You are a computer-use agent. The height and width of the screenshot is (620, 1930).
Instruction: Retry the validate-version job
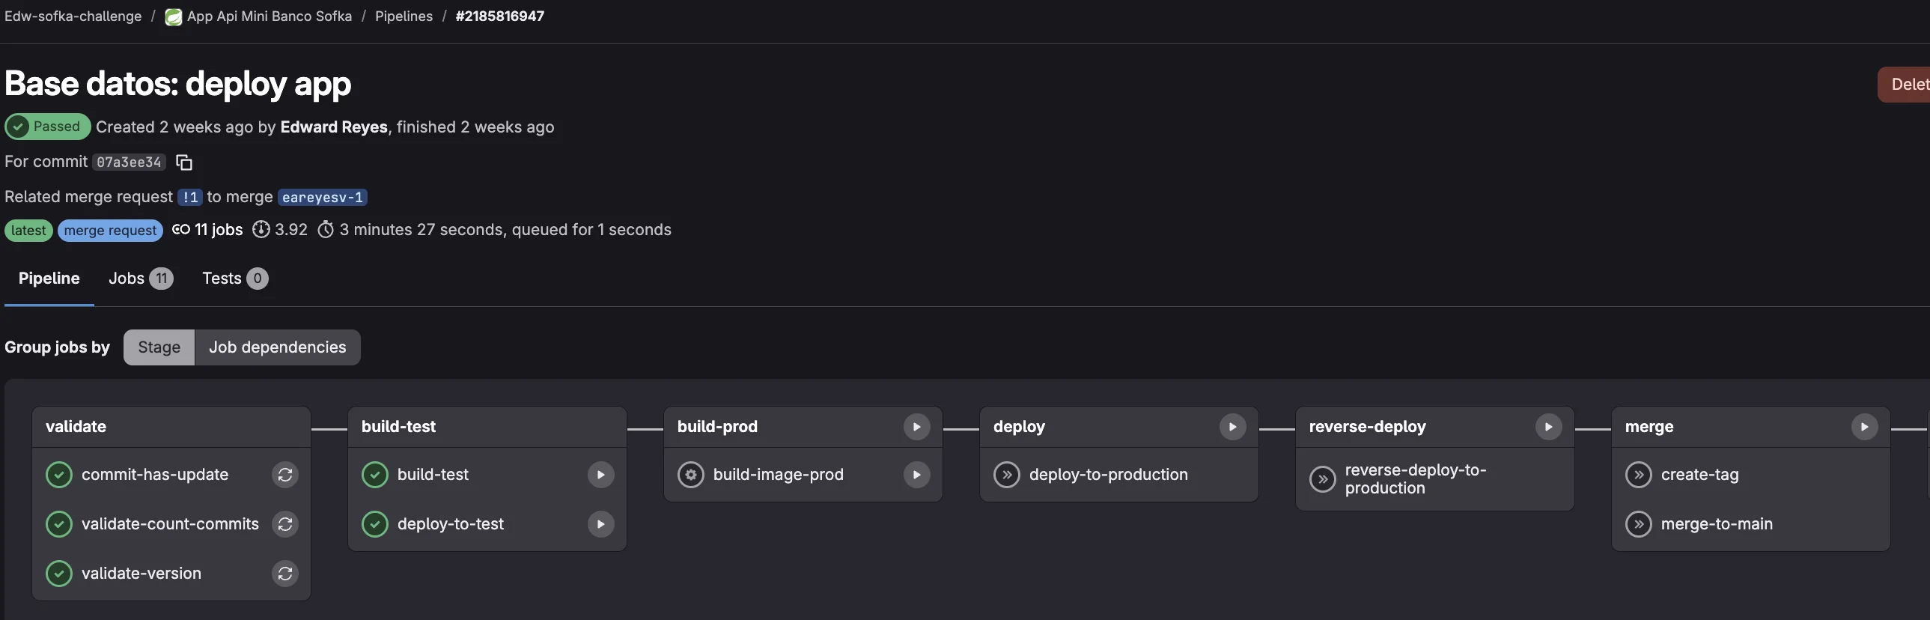click(x=284, y=574)
